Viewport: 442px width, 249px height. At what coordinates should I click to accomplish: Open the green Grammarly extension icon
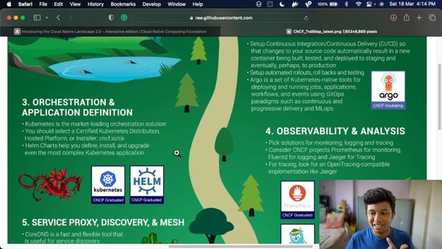[x=124, y=17]
